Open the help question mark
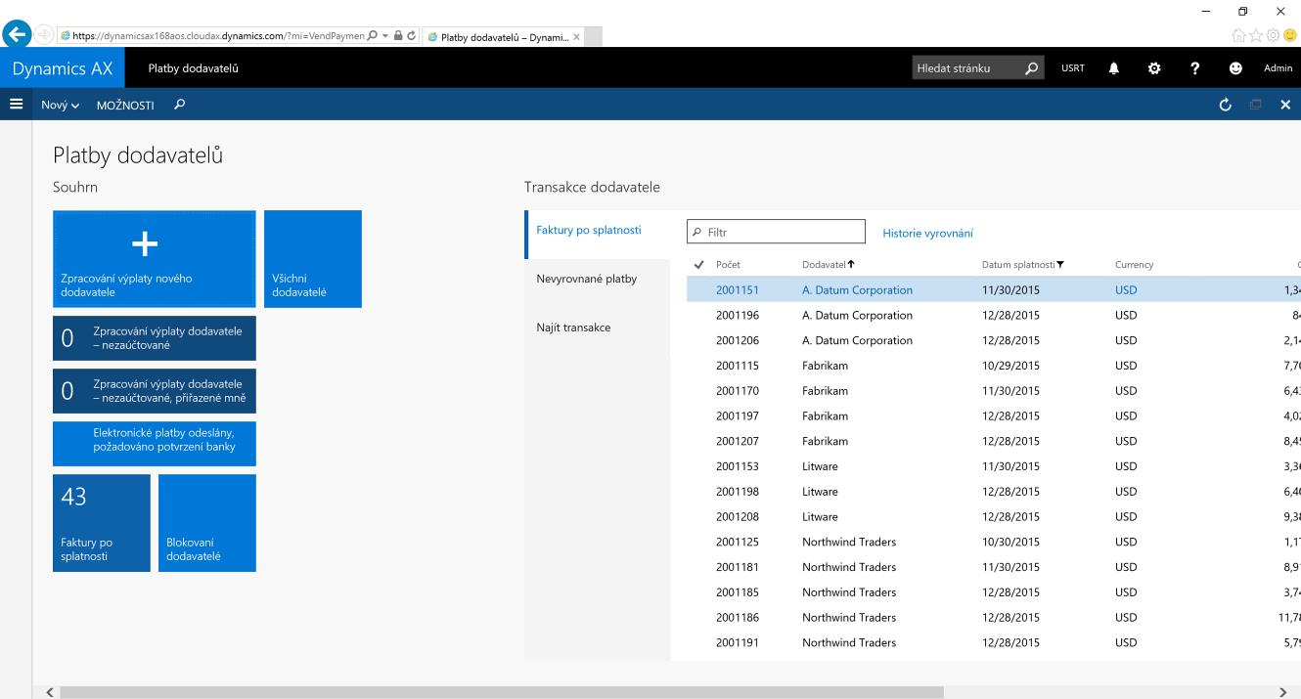Image resolution: width=1301 pixels, height=699 pixels. pyautogui.click(x=1195, y=68)
